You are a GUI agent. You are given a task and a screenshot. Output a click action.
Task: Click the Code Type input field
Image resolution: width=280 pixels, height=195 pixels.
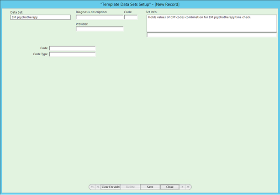click(72, 54)
